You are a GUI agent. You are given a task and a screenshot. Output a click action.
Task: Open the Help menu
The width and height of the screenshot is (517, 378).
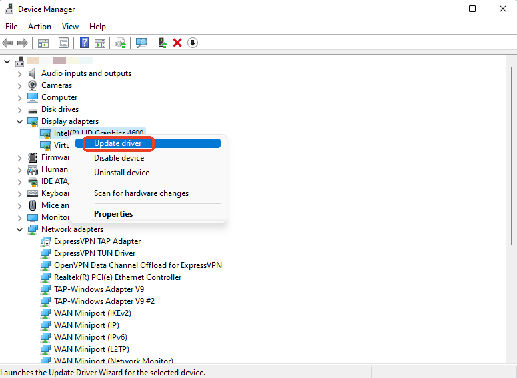[97, 27]
